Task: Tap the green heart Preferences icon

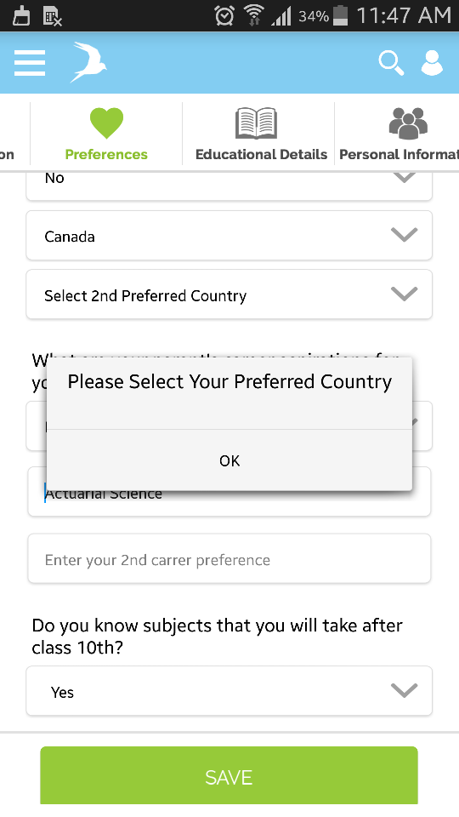Action: pos(106,123)
